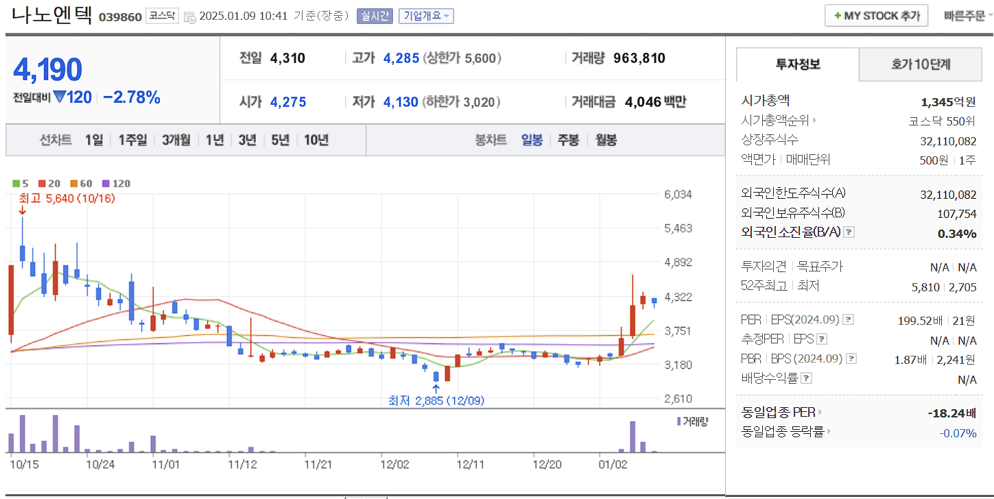Screen dimensions: 994x499
Task: Click the 추정PER EPS help icon
Action: 822,339
